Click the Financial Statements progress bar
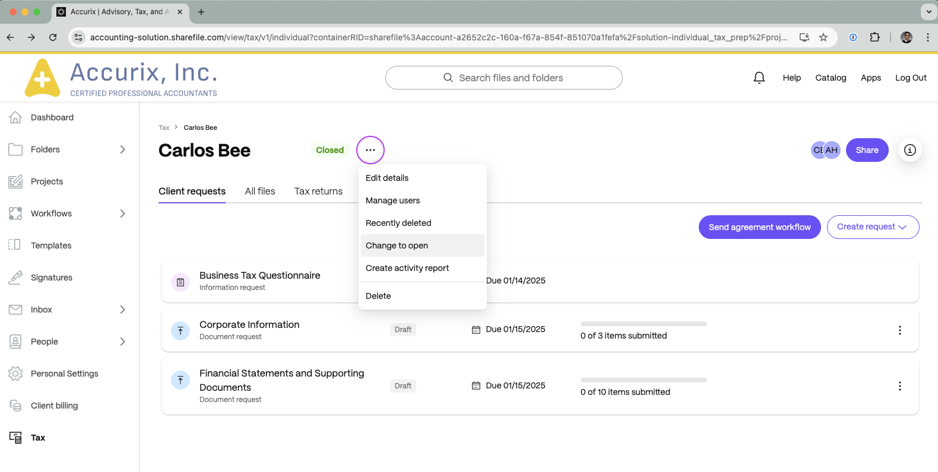Screen dimensions: 938x472 (644, 380)
